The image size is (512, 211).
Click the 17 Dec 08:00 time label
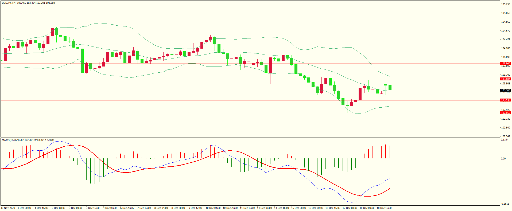(x=350, y=208)
